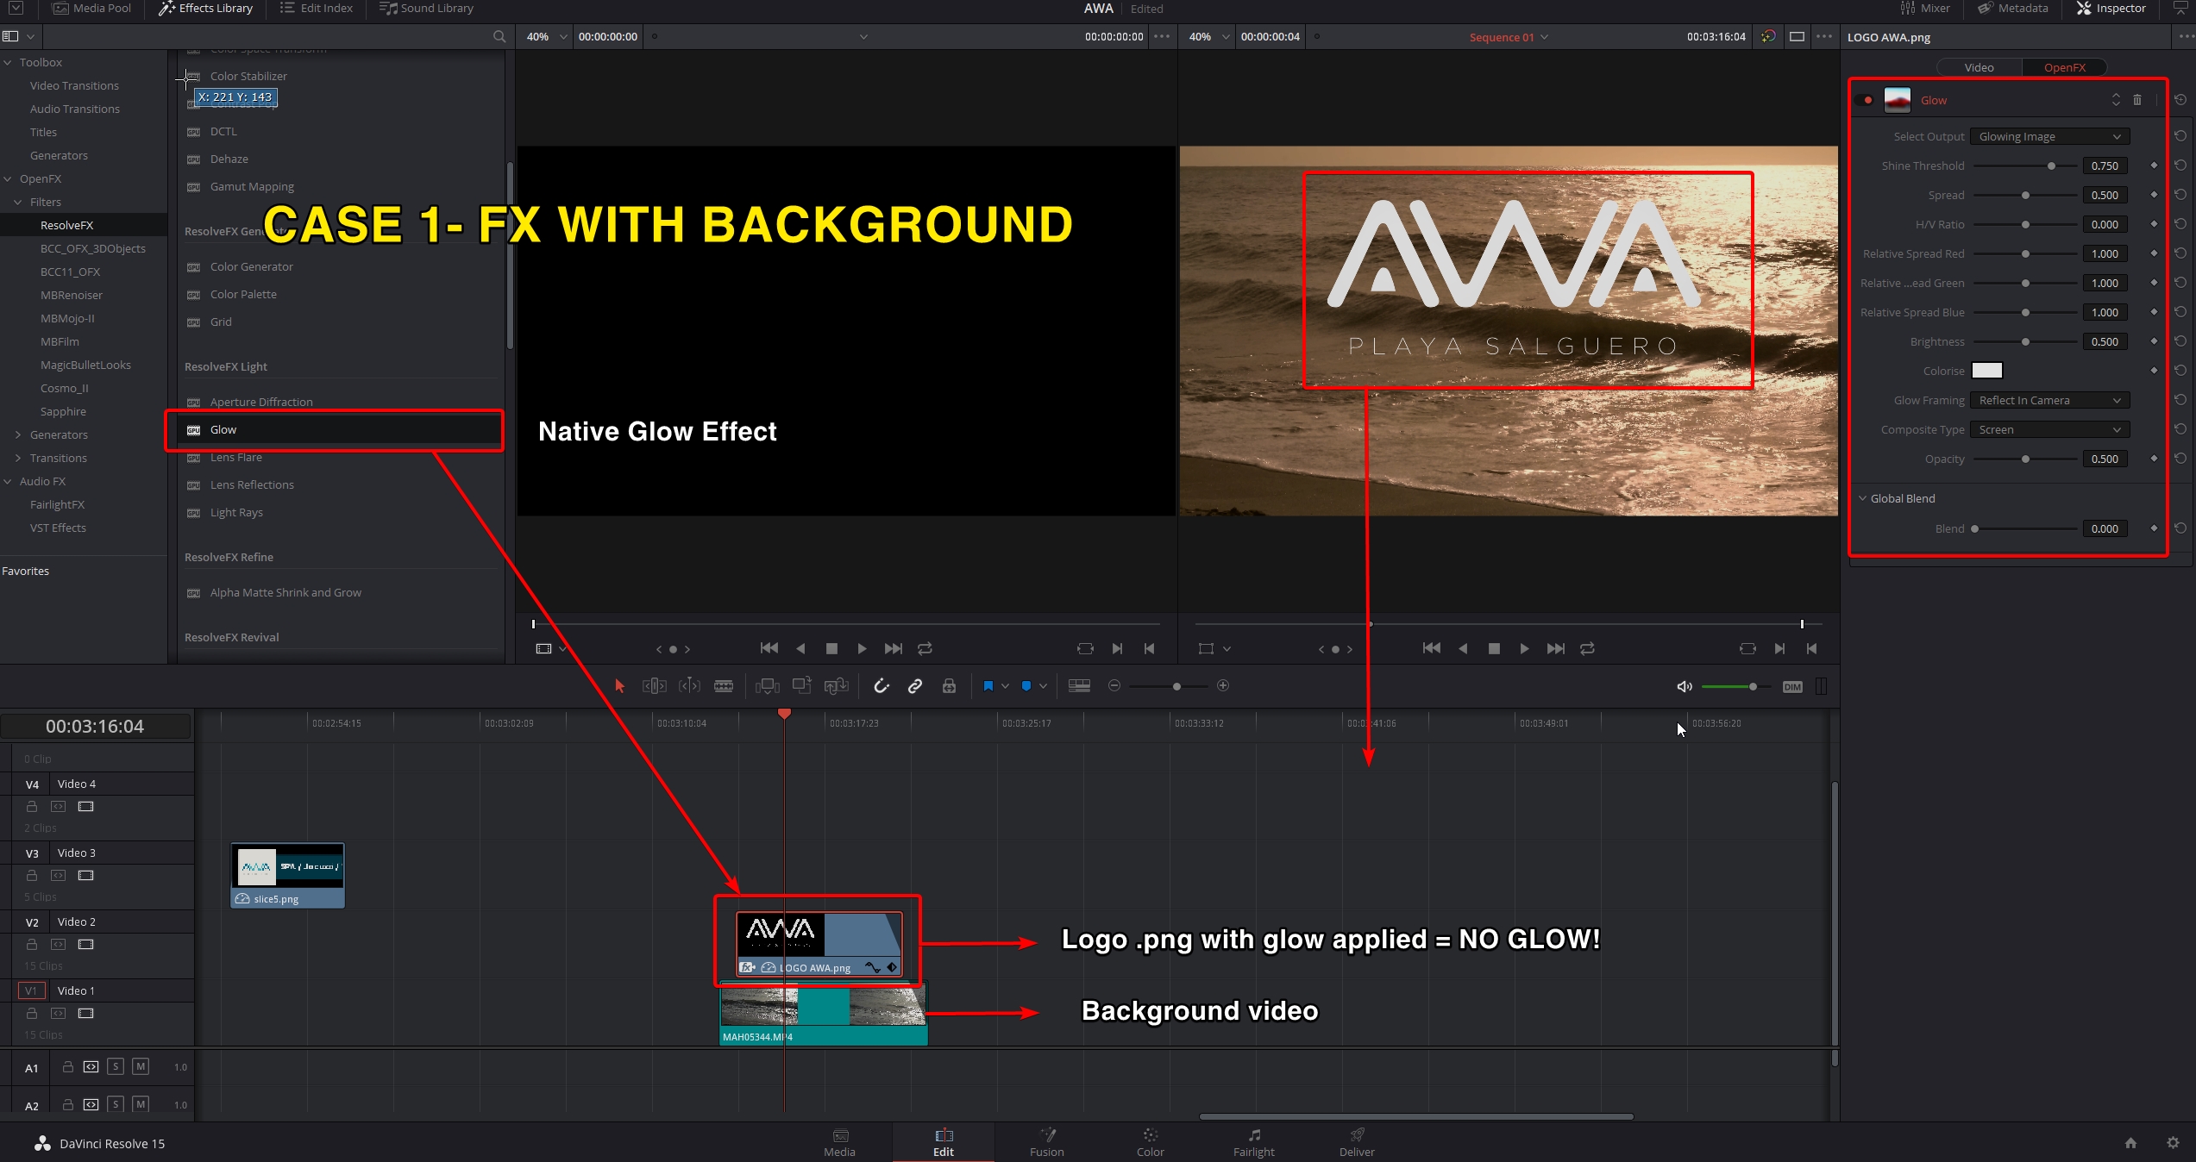Toggle the linked selection chain icon
The width and height of the screenshot is (2196, 1162).
pyautogui.click(x=915, y=686)
